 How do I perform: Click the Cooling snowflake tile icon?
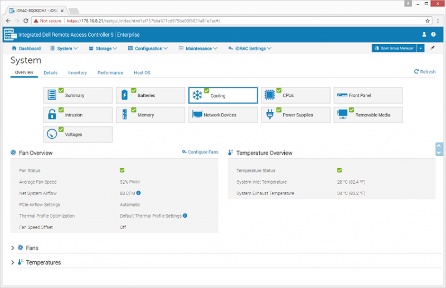(197, 96)
